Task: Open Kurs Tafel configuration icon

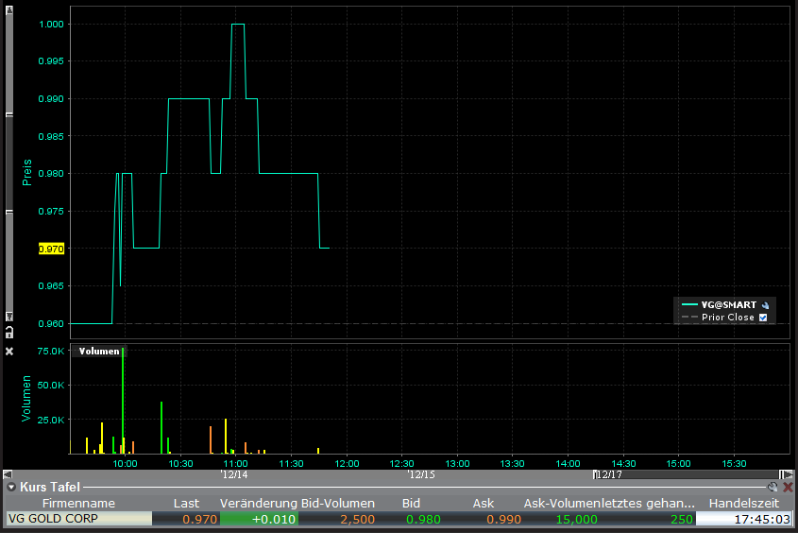Action: [773, 487]
